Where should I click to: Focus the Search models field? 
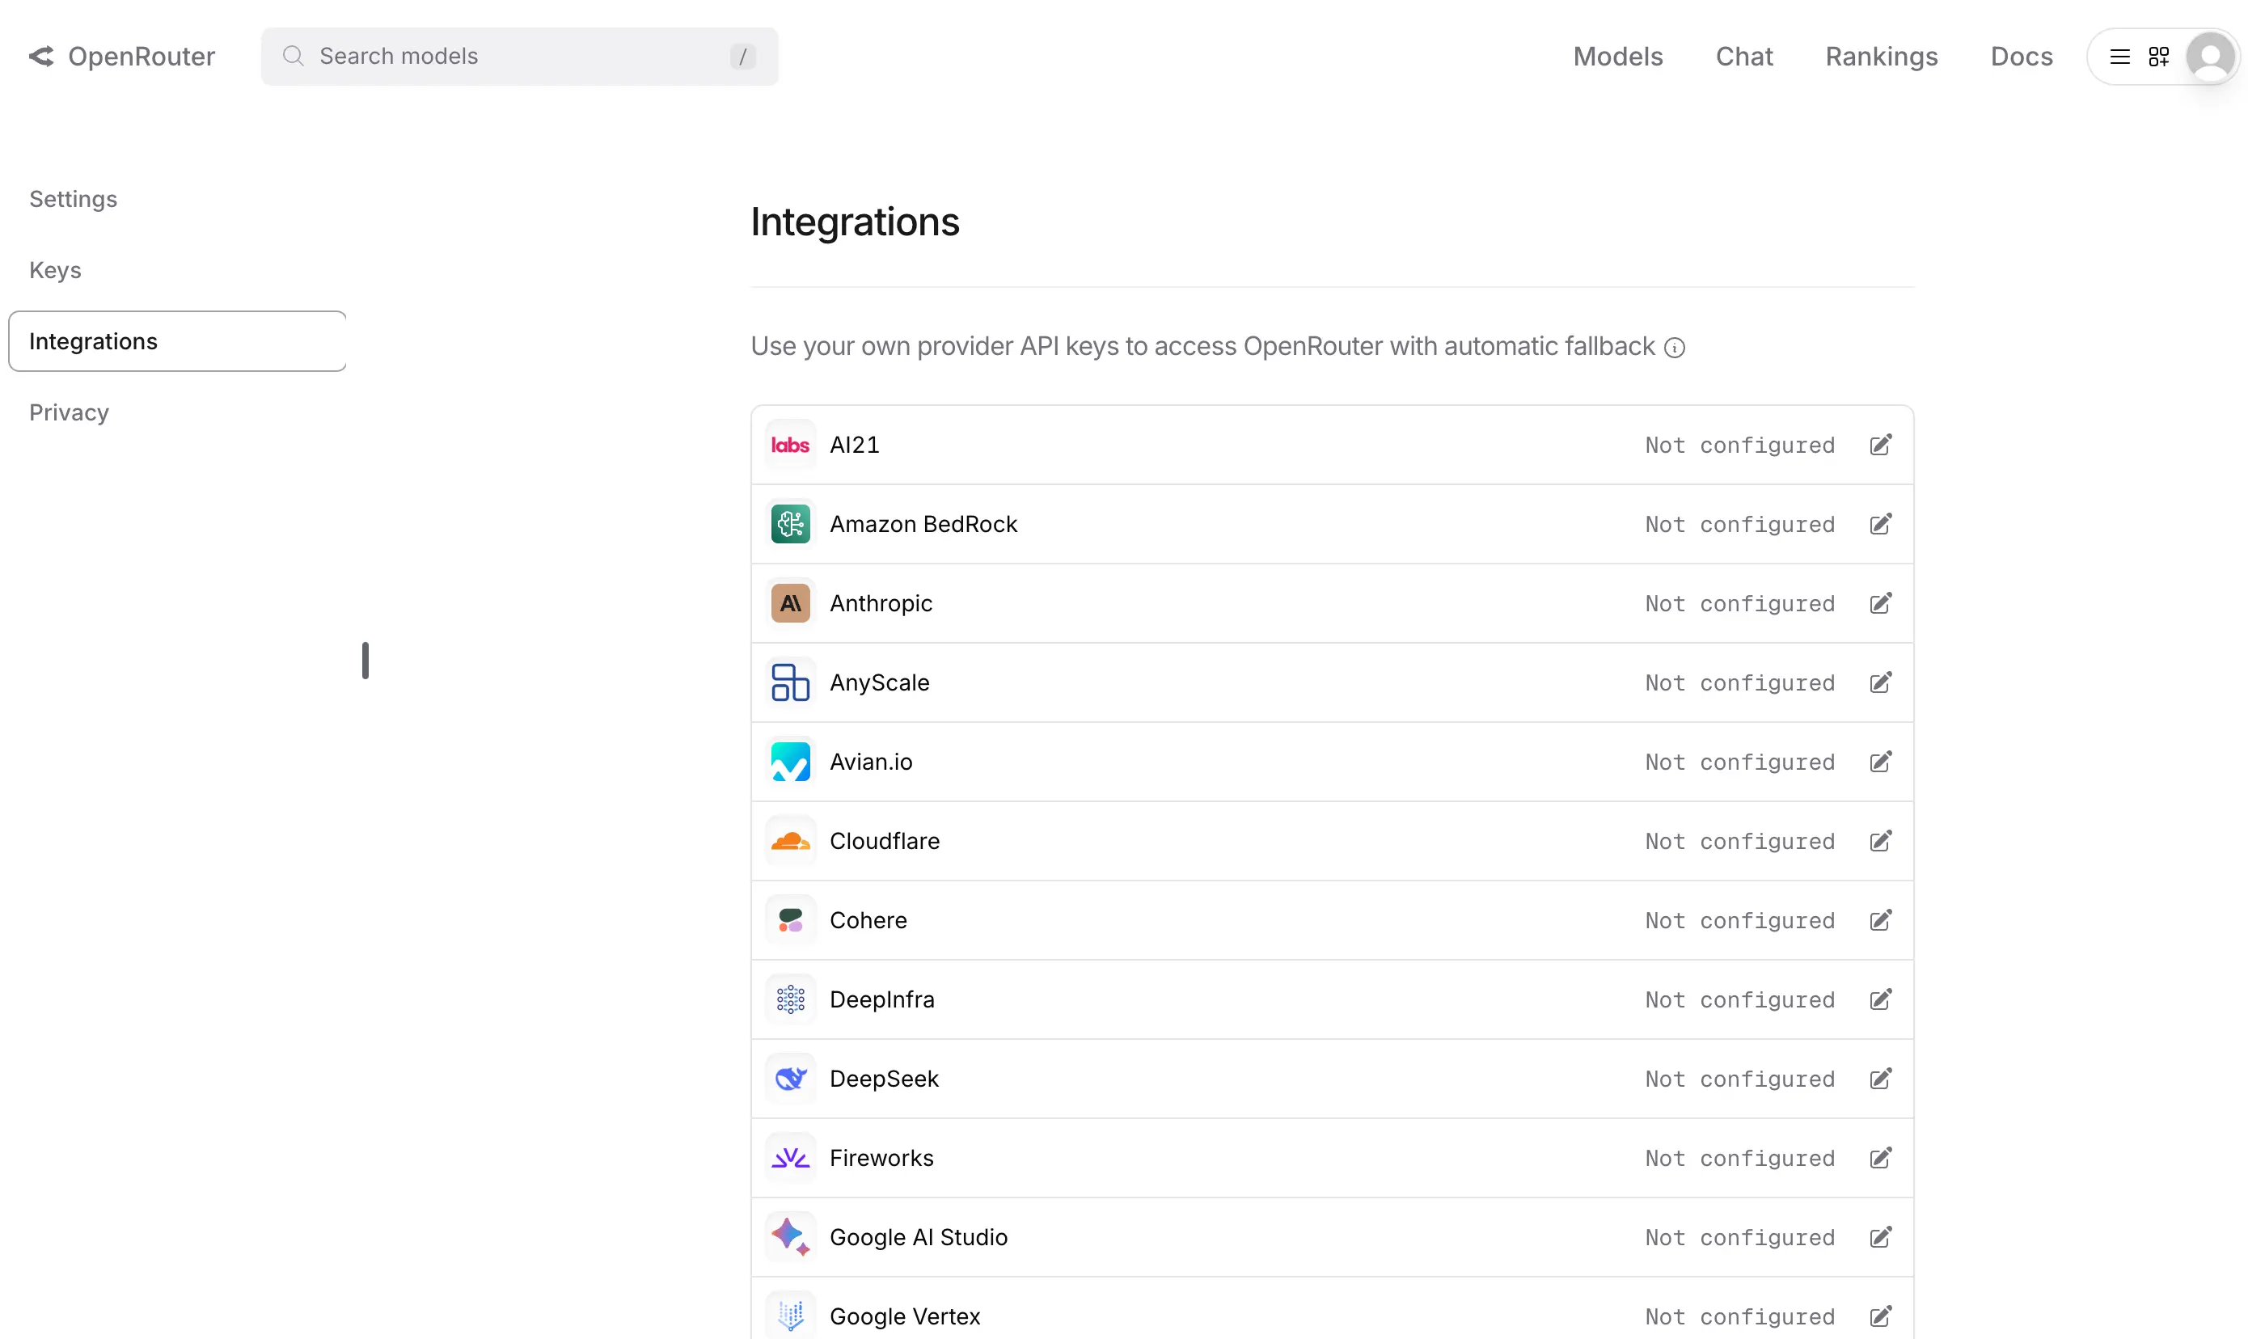[520, 57]
